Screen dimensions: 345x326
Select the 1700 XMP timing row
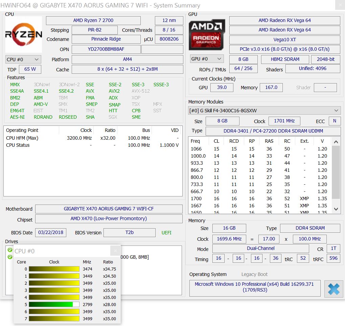click(x=260, y=199)
